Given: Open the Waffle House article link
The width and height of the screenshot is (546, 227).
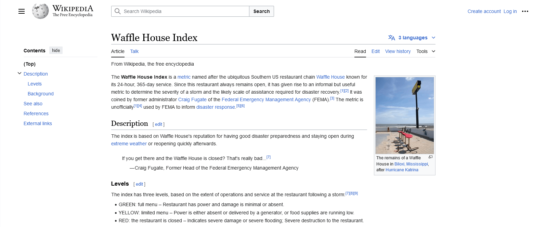Looking at the screenshot, I should pos(330,77).
